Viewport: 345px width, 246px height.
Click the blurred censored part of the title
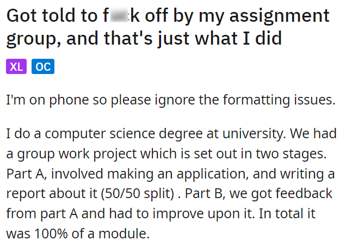pos(119,15)
